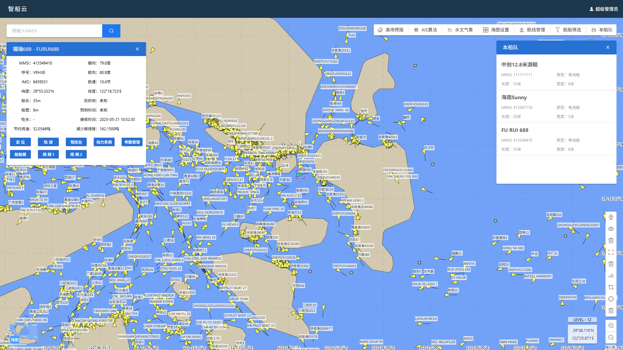Toggle the eye visibility icon in map toolbar

pos(611,229)
